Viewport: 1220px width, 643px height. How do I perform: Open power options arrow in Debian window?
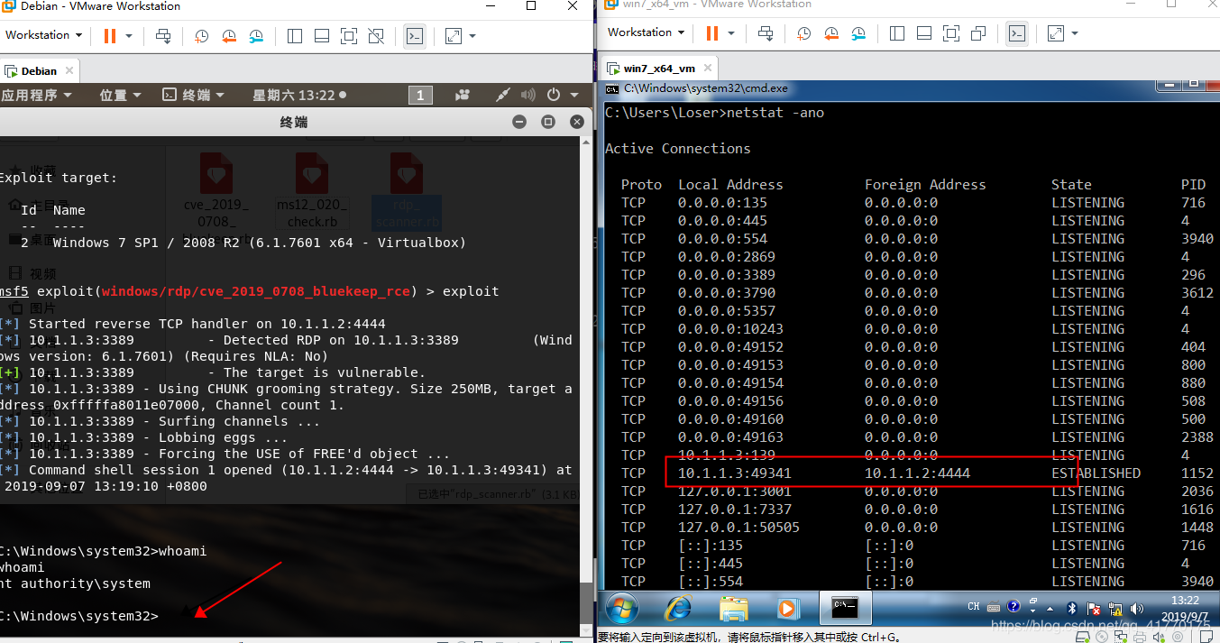pos(129,36)
